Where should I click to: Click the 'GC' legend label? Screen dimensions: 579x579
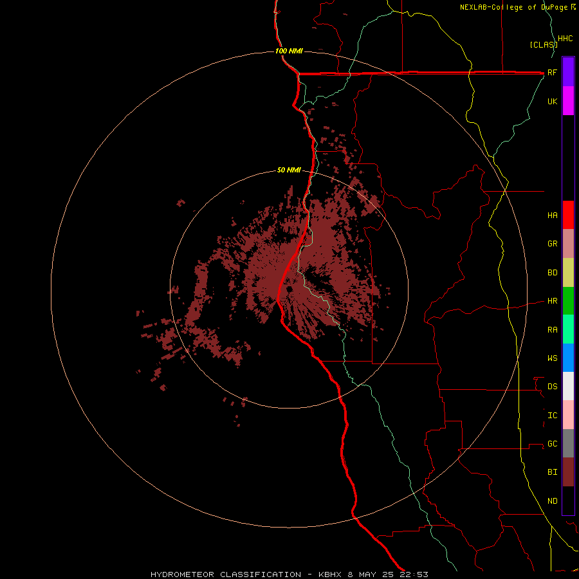pos(552,444)
